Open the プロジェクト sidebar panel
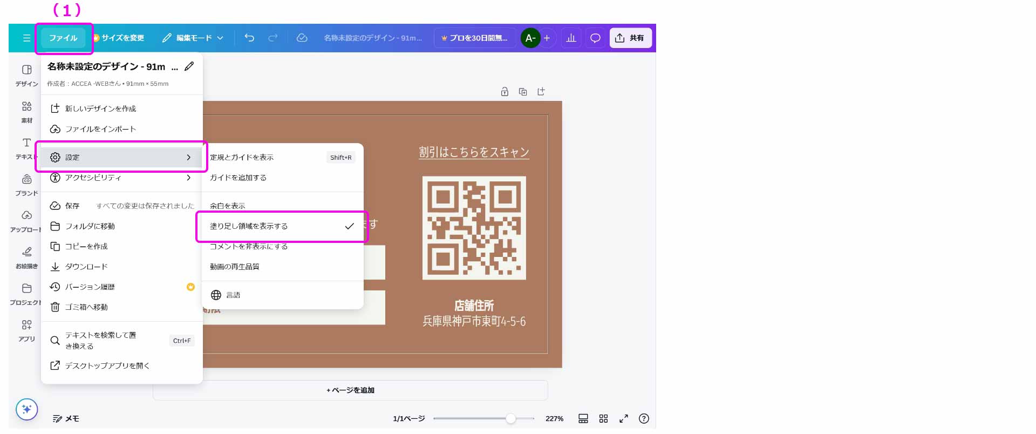Viewport: 1036px width, 434px height. (26, 294)
